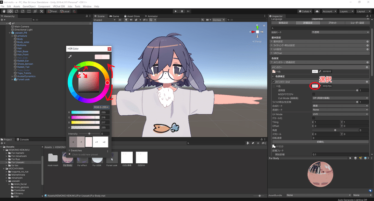Viewport: 374px width, 201px height.
Task: Select the Move tool in toolbar
Action: point(10,11)
